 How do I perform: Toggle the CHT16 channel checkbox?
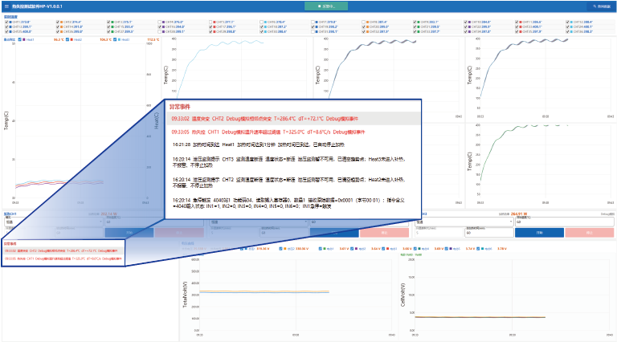pos(159,26)
